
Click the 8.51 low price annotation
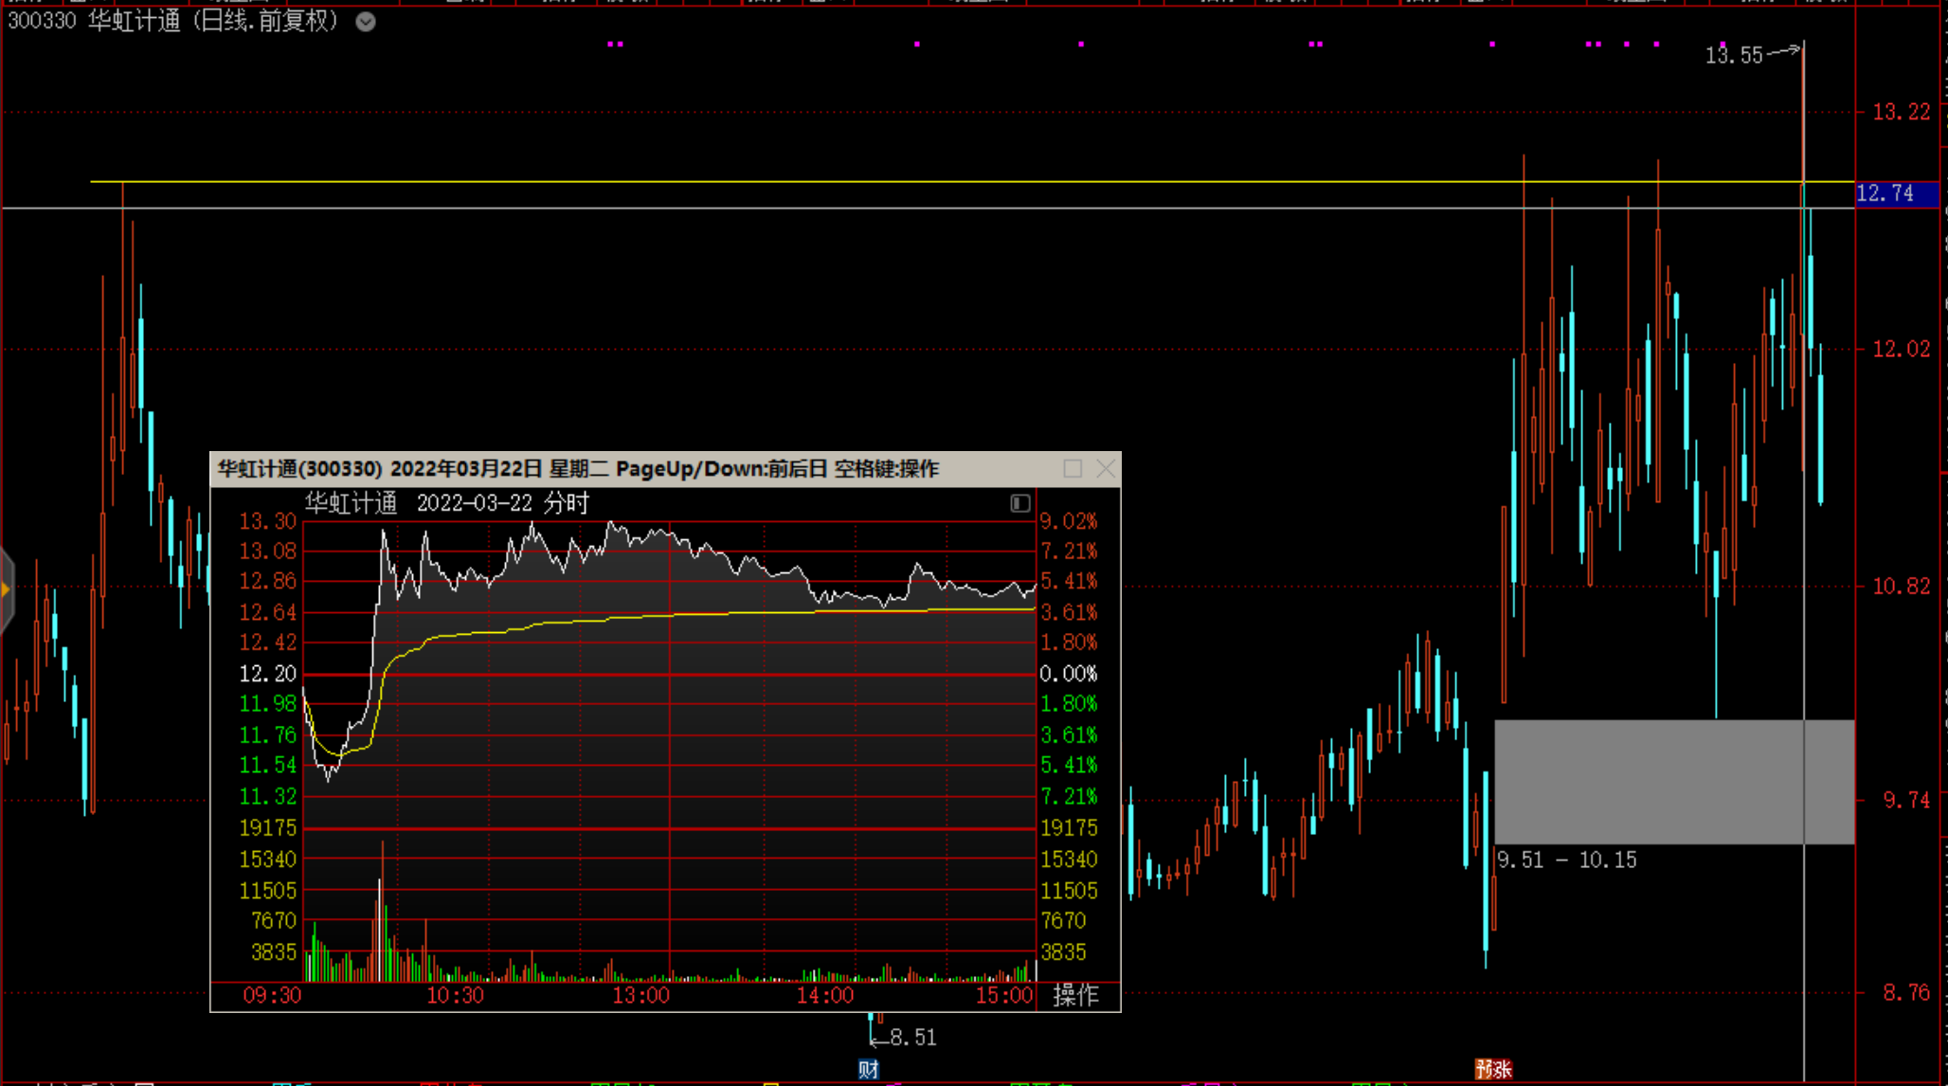coord(913,1038)
